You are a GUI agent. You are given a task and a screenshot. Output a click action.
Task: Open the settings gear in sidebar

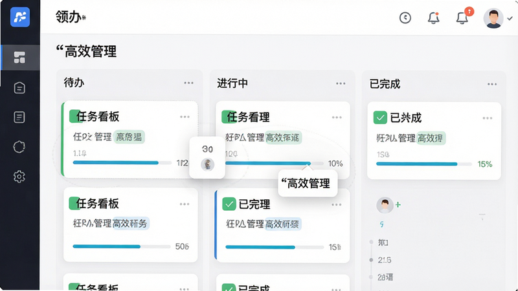pyautogui.click(x=19, y=177)
